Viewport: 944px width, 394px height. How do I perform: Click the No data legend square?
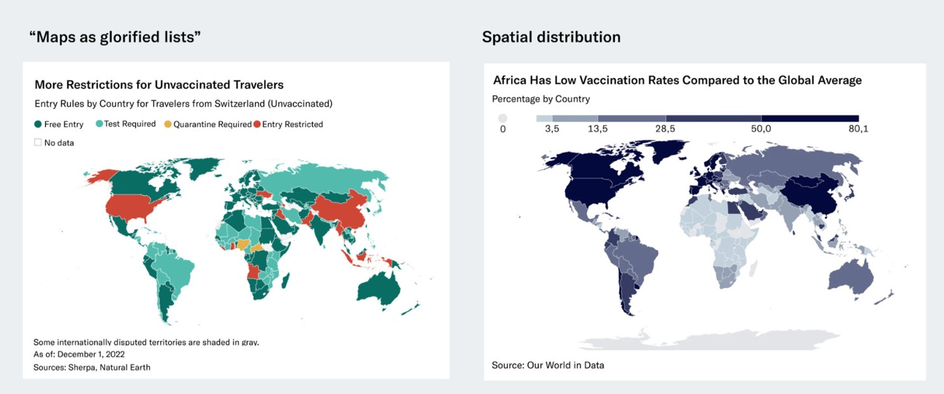38,142
